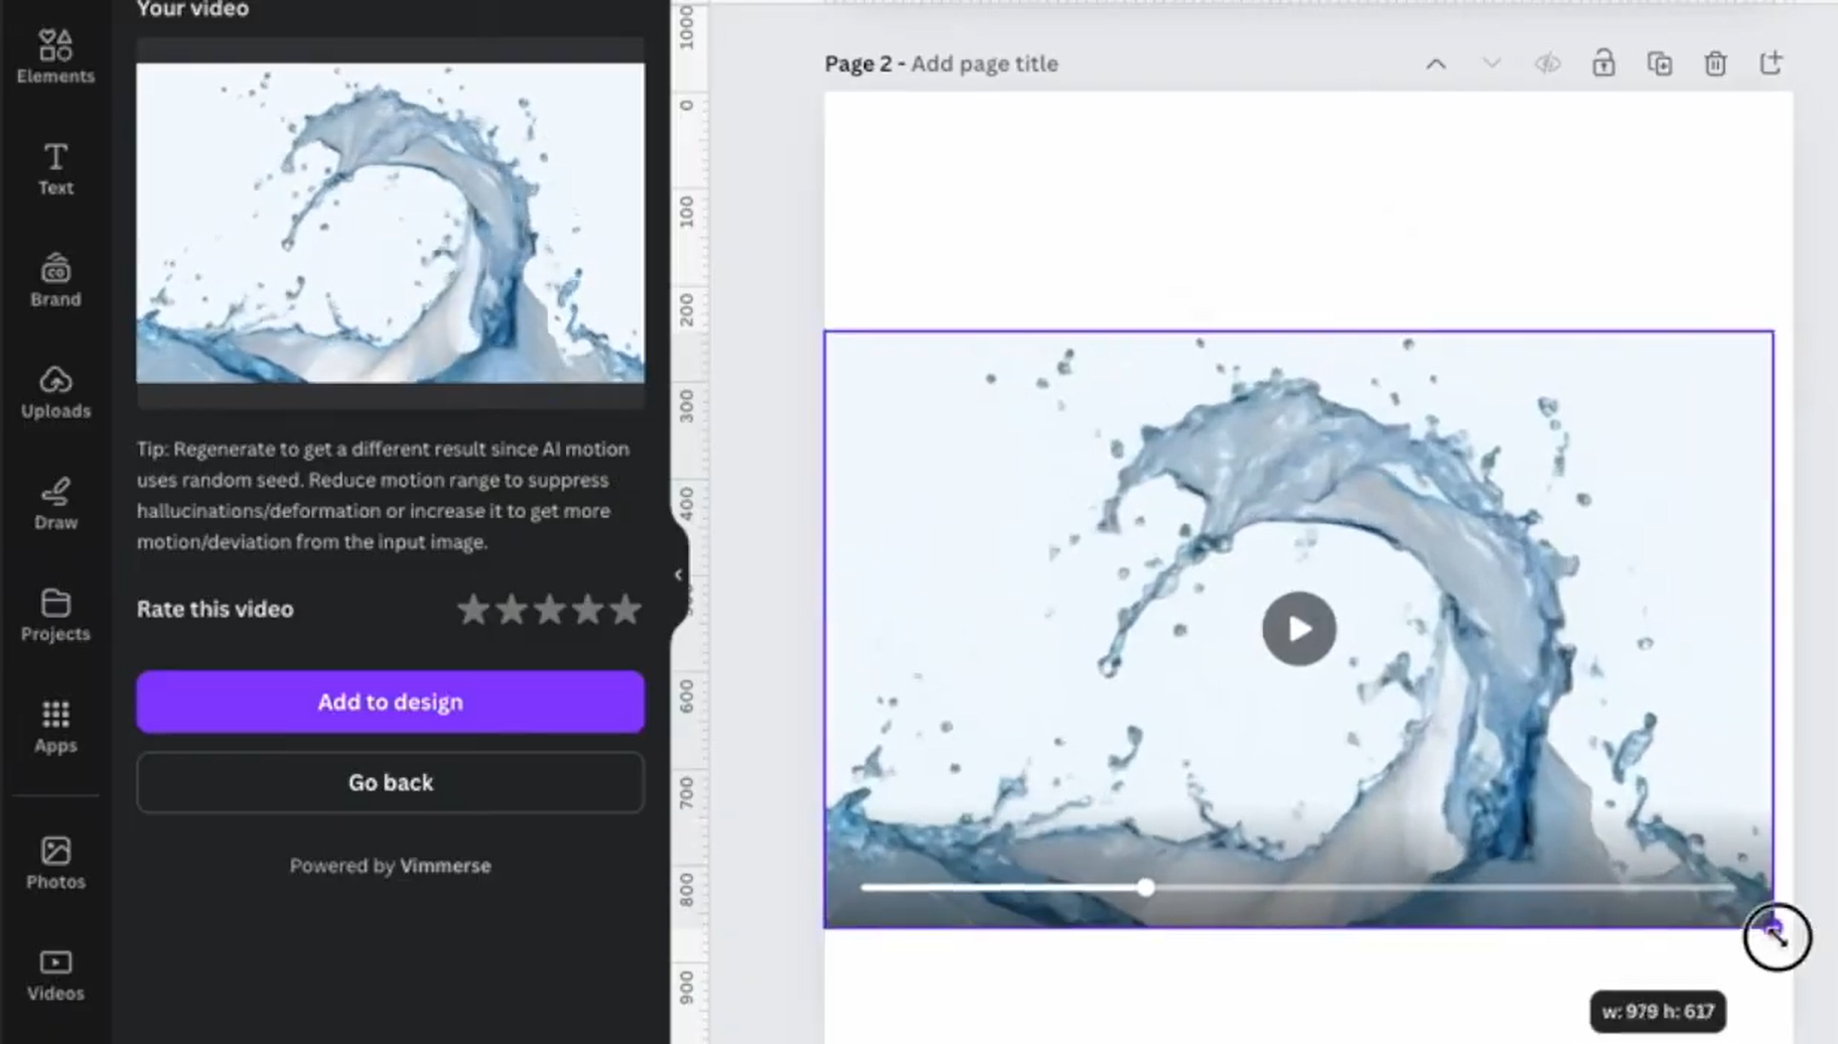Move Page 2 down with the chevron
This screenshot has width=1838, height=1044.
point(1490,63)
